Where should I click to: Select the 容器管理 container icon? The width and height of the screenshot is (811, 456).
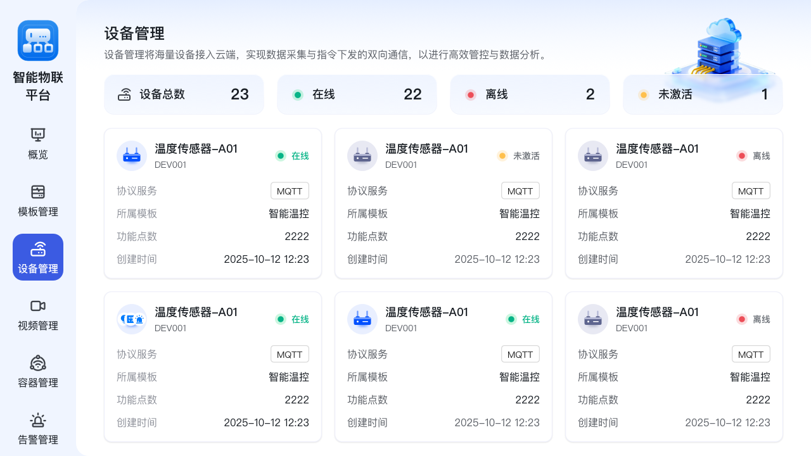pyautogui.click(x=37, y=363)
